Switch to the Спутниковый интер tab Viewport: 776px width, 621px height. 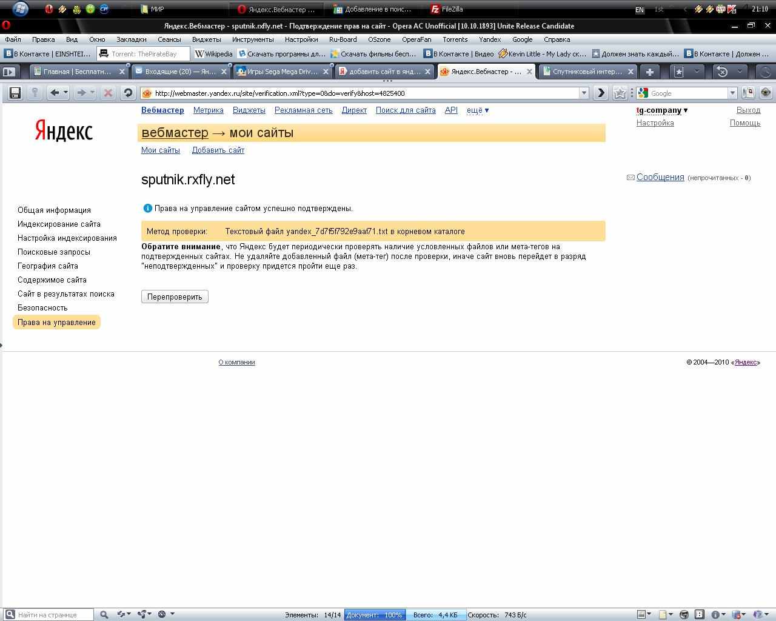pos(587,72)
